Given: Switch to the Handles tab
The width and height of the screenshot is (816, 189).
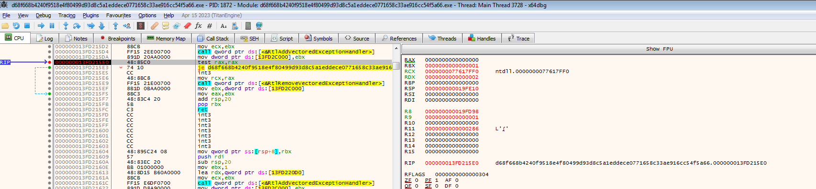Looking at the screenshot, I should tap(482, 39).
